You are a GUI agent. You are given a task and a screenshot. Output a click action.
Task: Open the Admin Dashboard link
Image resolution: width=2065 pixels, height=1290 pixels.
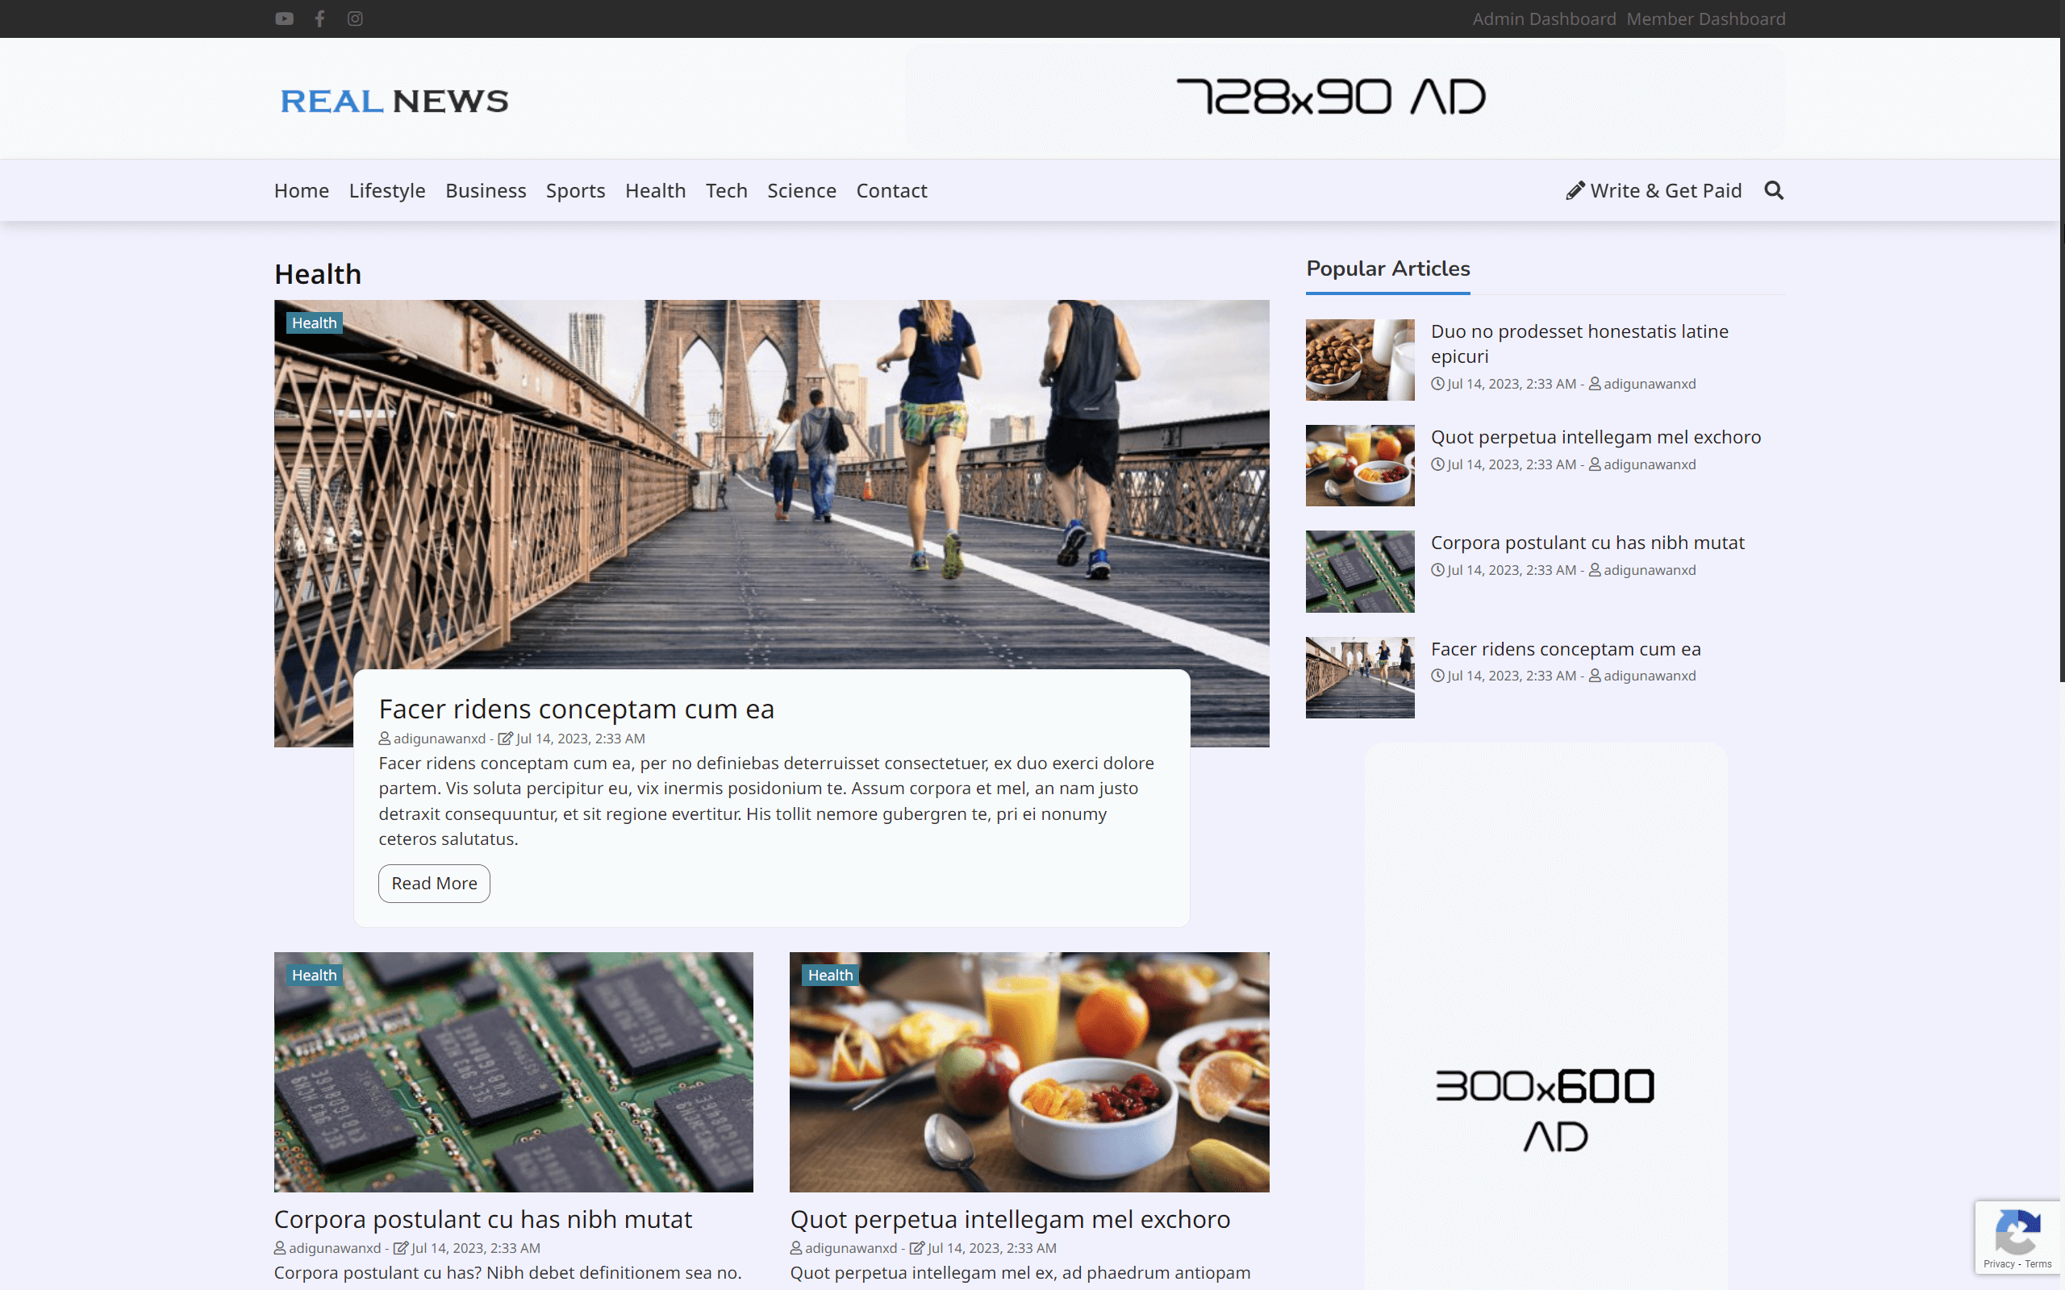coord(1543,18)
